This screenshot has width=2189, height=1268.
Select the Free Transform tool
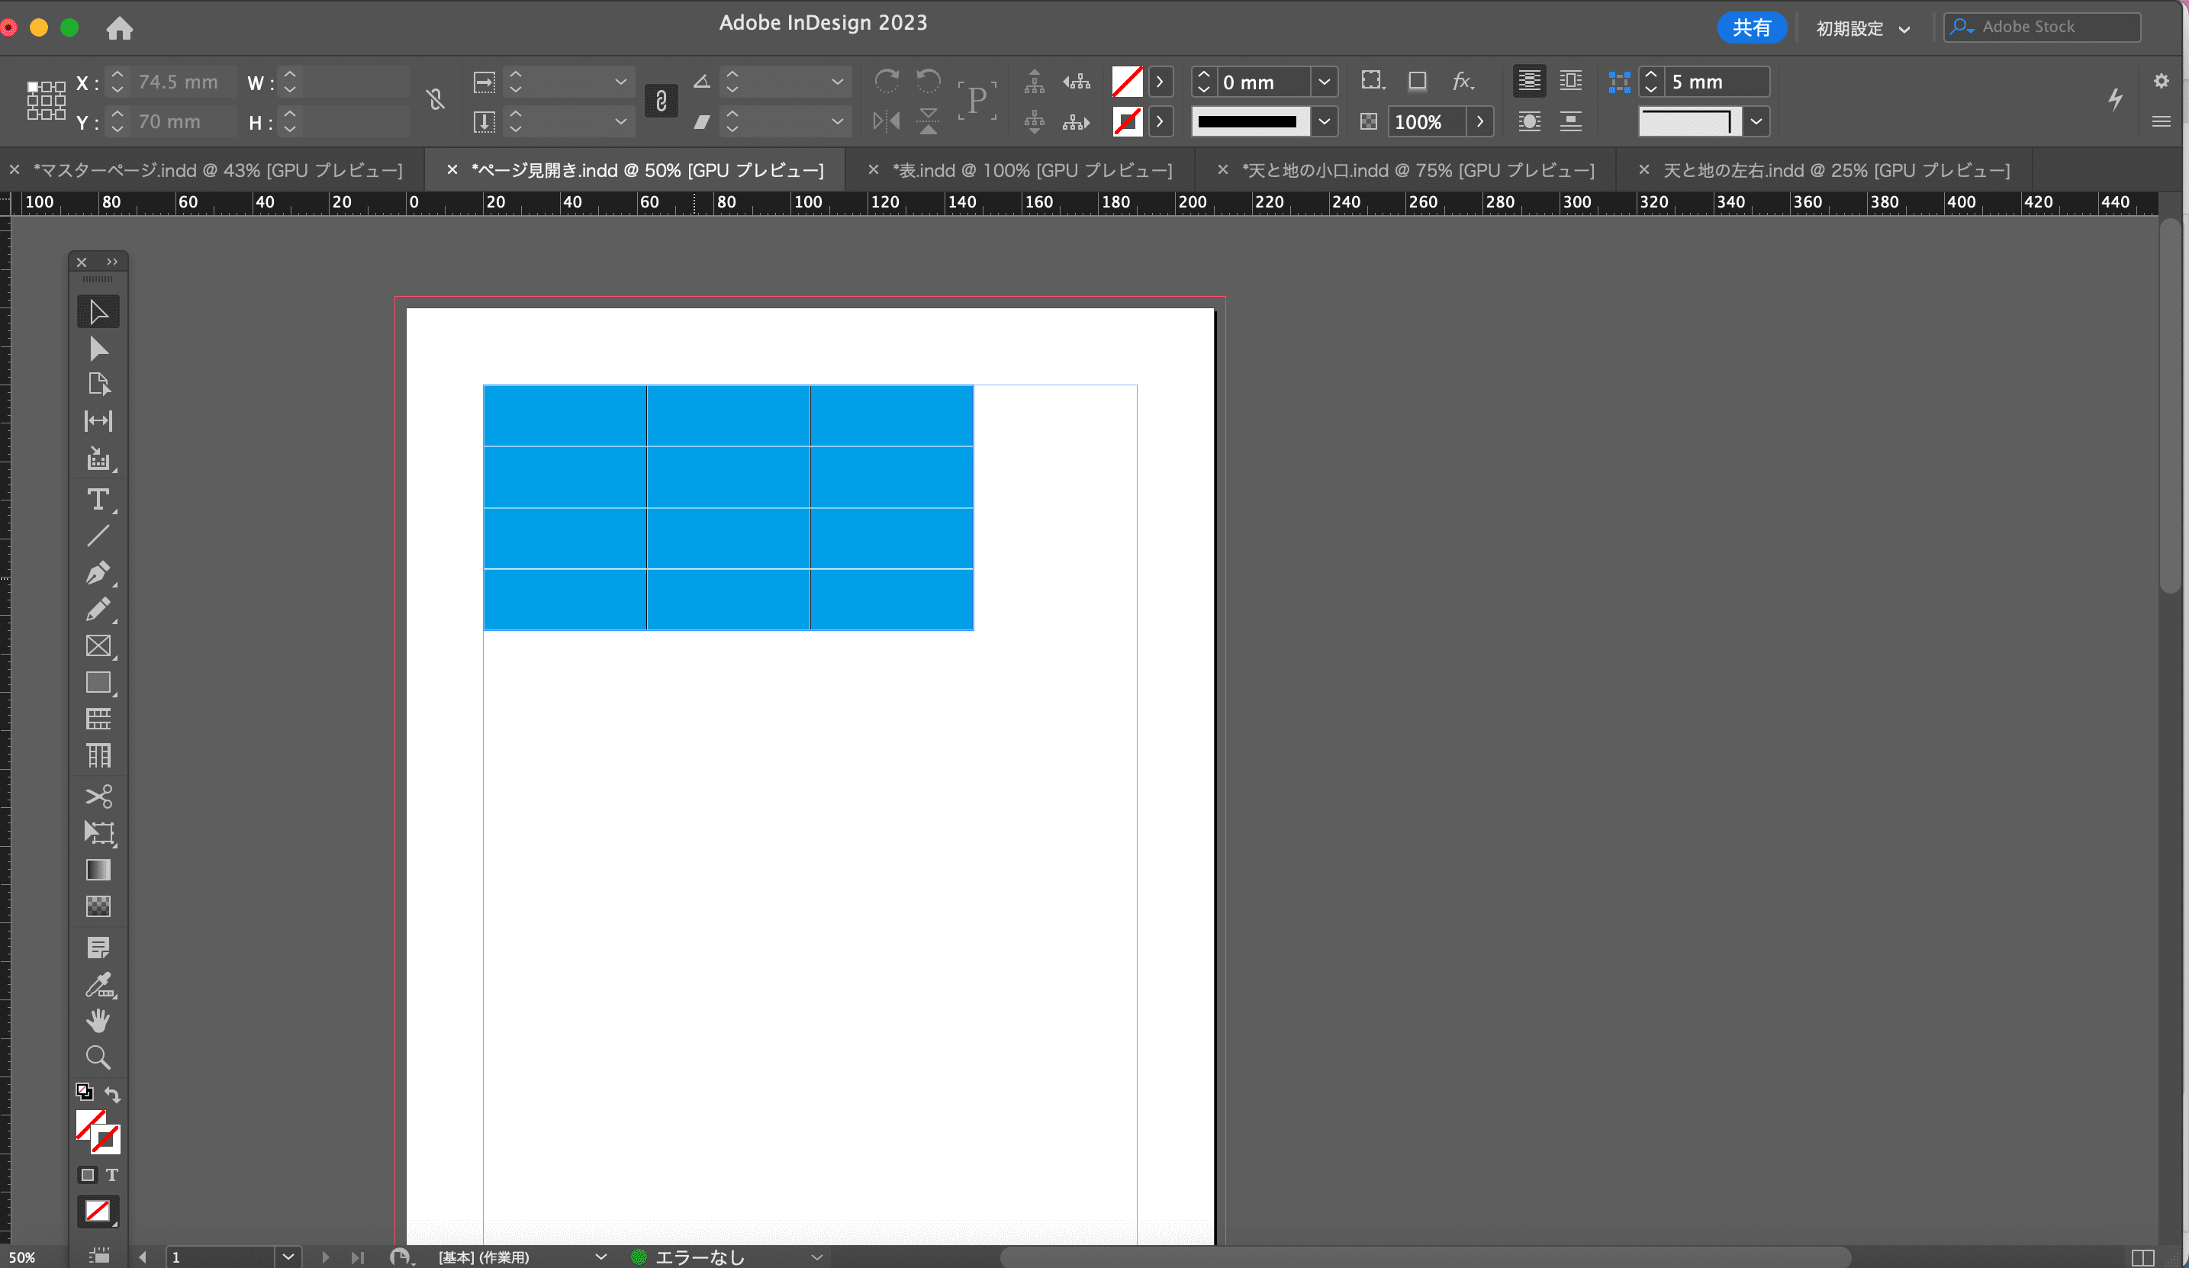click(98, 833)
